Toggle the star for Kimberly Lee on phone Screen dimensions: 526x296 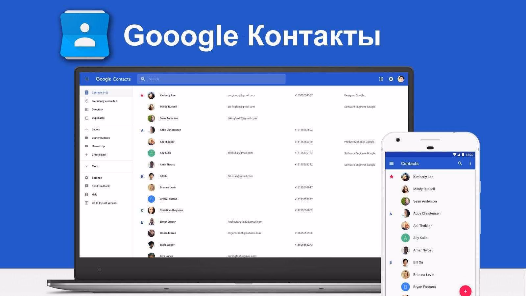pos(391,177)
